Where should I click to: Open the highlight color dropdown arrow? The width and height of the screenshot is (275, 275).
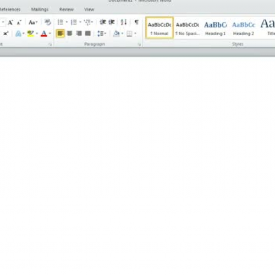click(37, 34)
